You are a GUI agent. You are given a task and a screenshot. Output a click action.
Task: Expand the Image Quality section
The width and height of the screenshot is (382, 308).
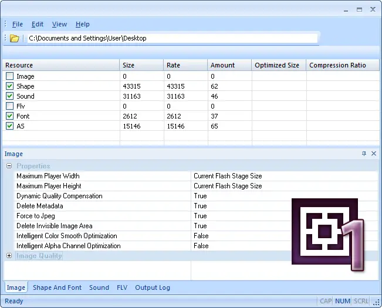coord(9,256)
